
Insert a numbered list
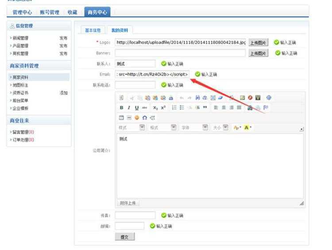tap(174, 108)
